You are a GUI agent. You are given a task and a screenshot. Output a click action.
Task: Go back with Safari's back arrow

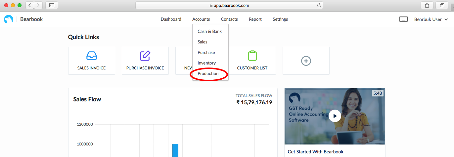pos(30,5)
